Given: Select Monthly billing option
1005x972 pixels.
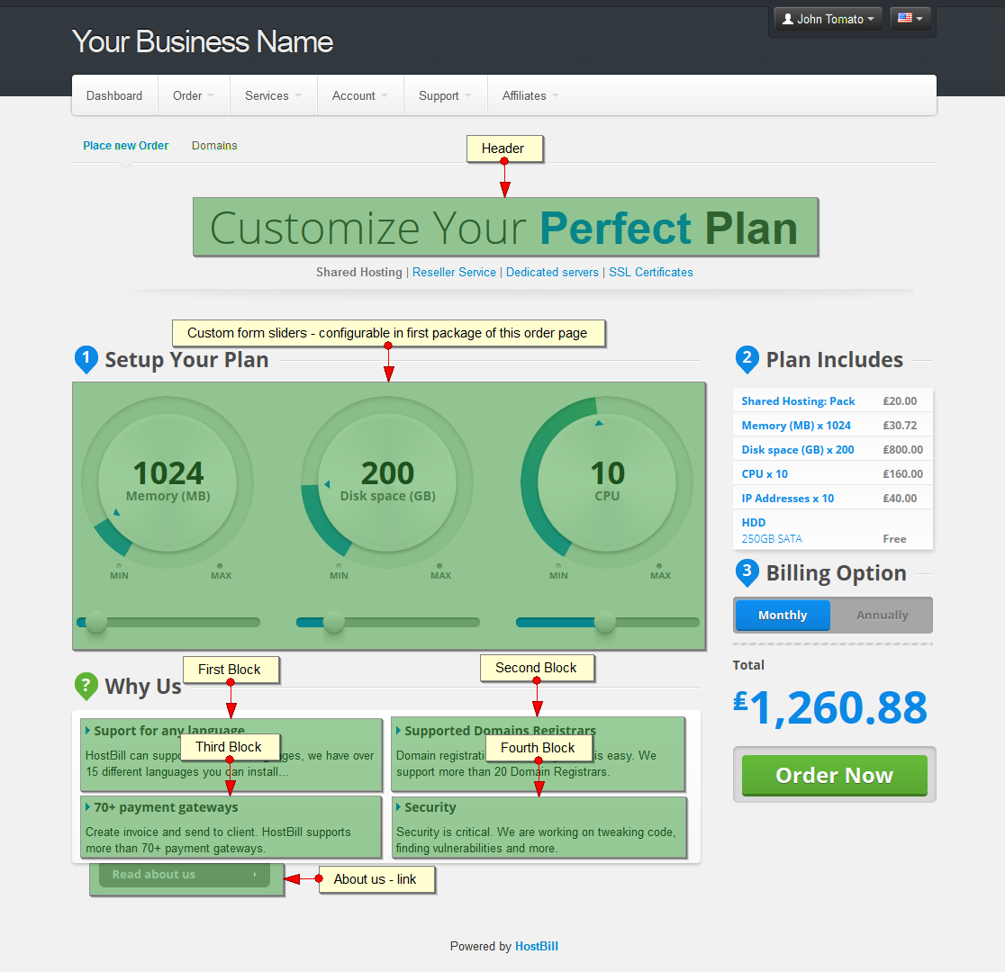Looking at the screenshot, I should (x=783, y=615).
